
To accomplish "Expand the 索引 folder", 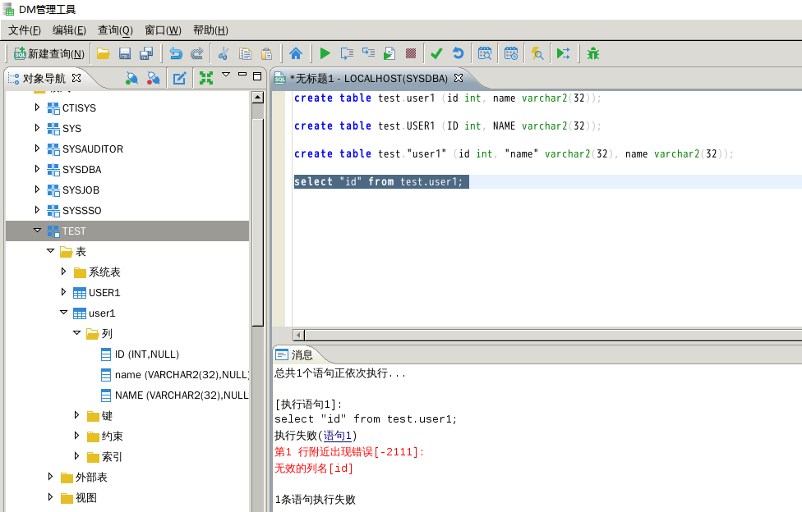I will pos(76,455).
